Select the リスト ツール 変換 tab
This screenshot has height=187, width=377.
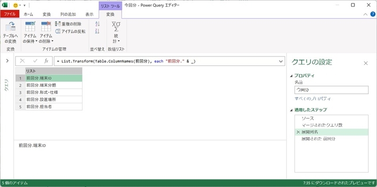point(110,15)
